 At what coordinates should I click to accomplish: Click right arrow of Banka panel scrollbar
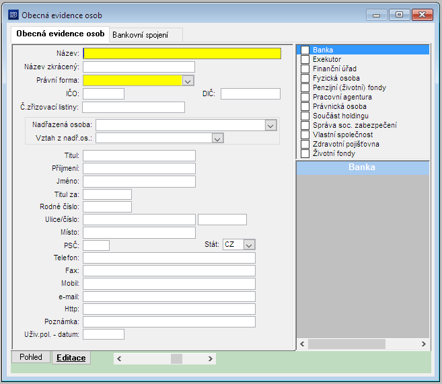click(x=423, y=344)
